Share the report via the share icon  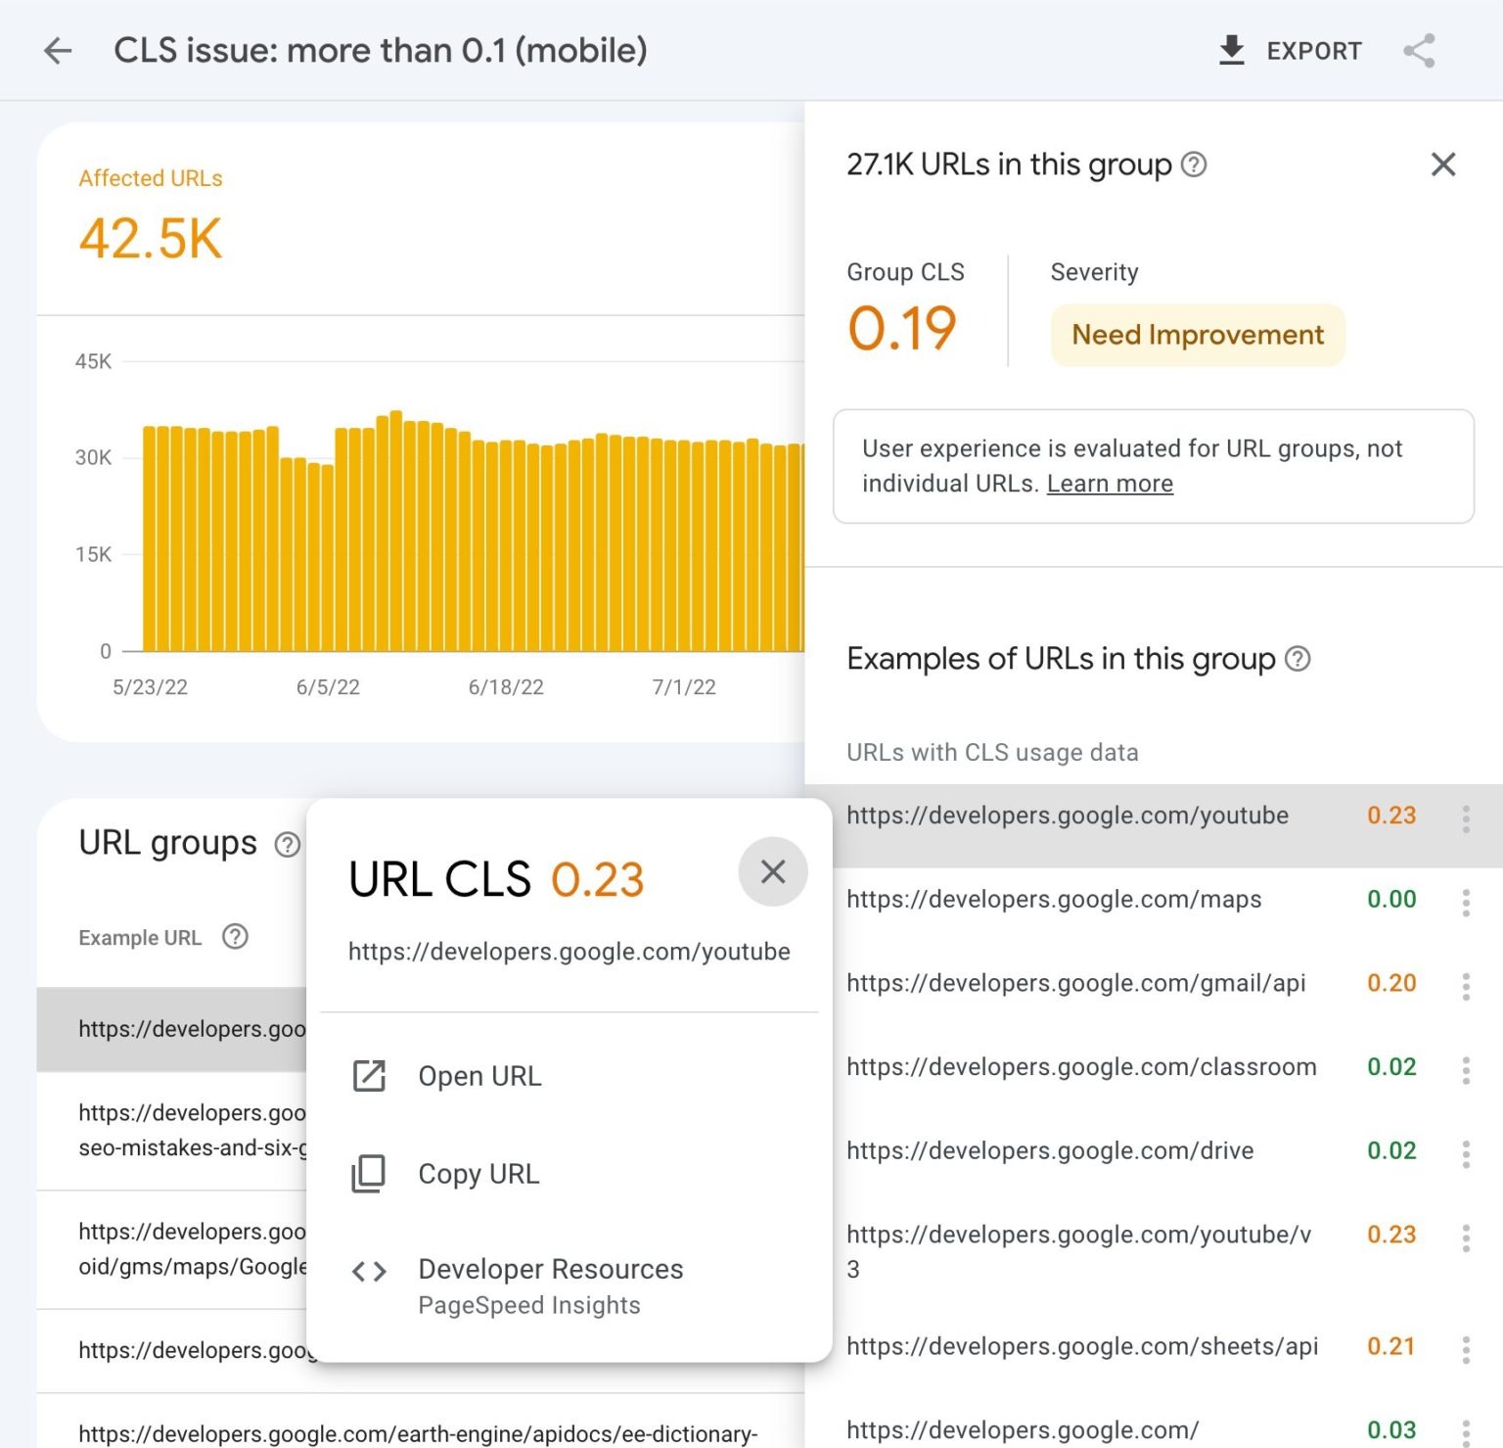point(1418,50)
